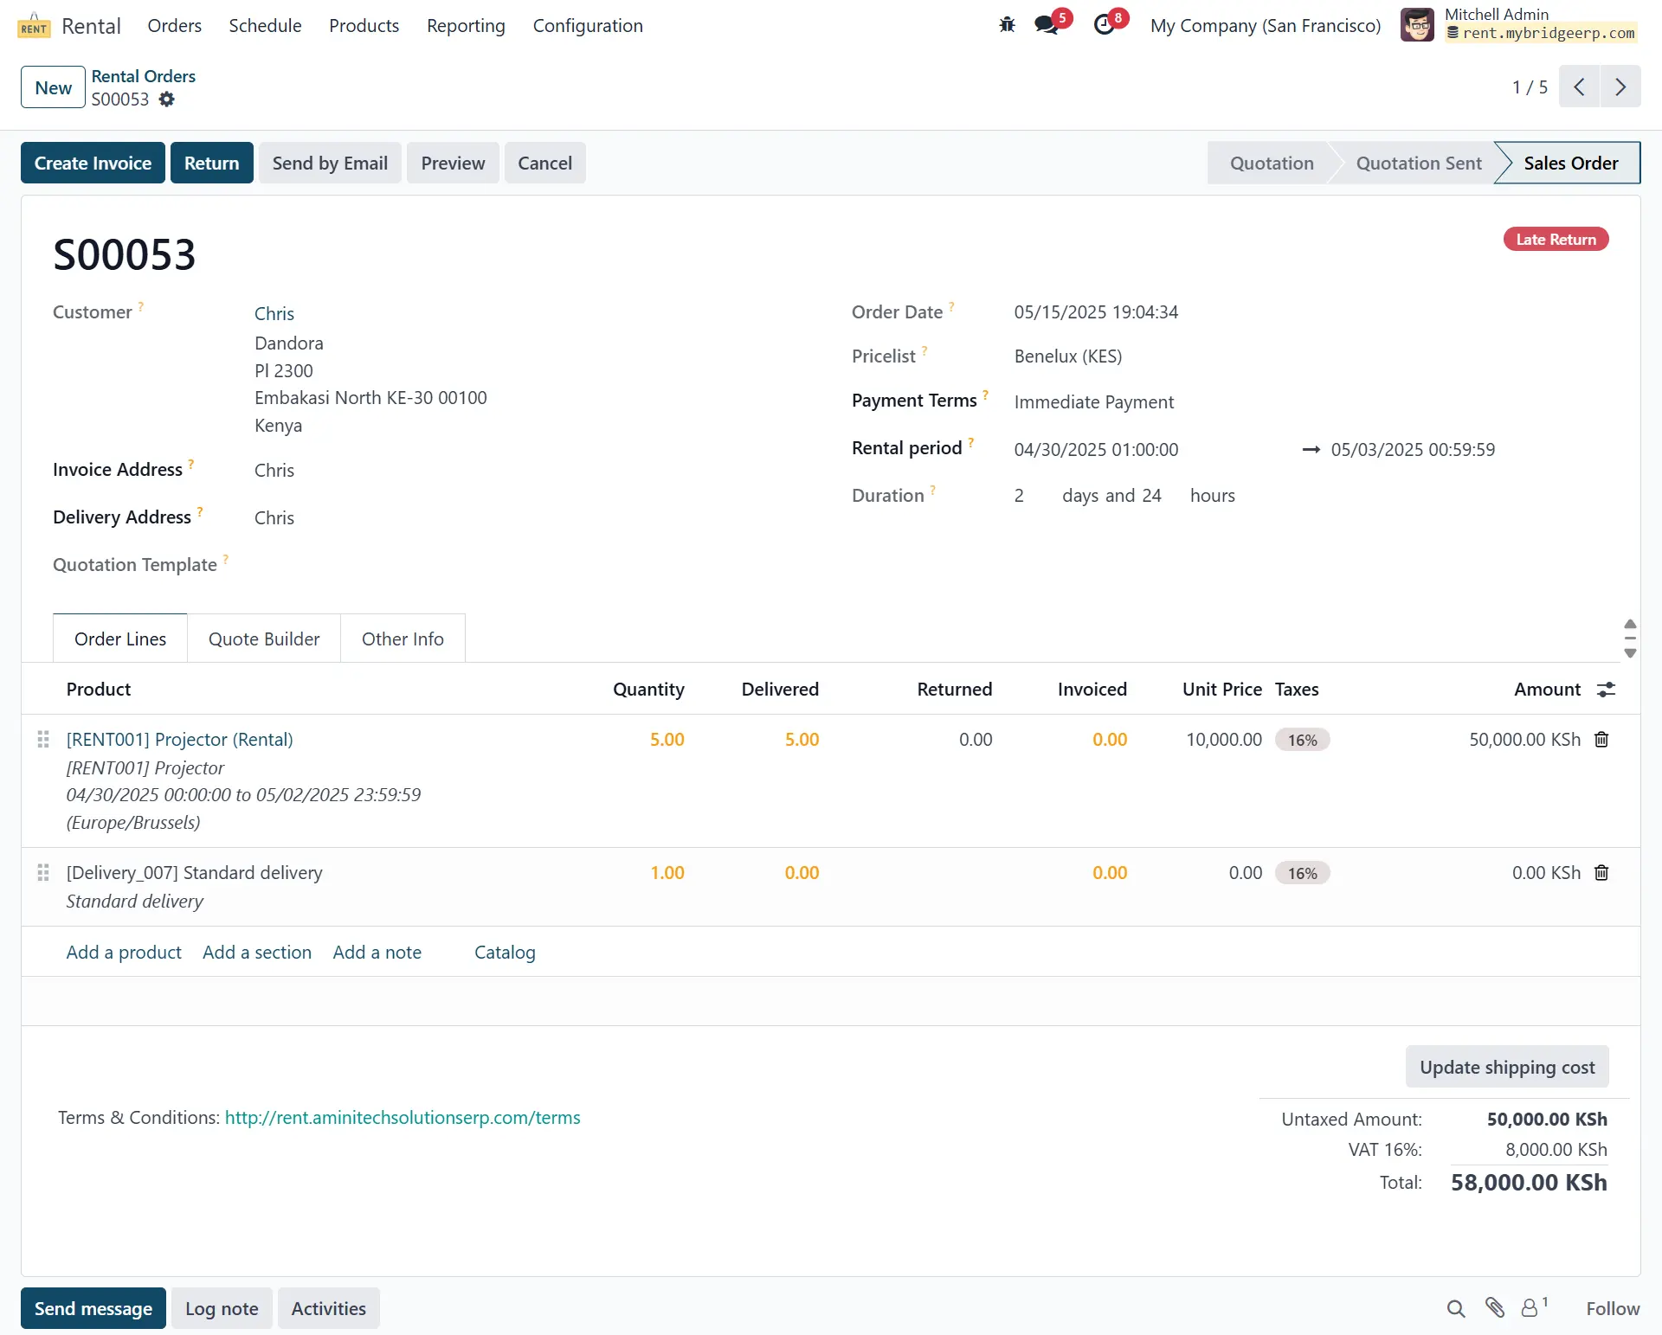The width and height of the screenshot is (1662, 1335).
Task: Click the Create Invoice button
Action: [x=93, y=163]
